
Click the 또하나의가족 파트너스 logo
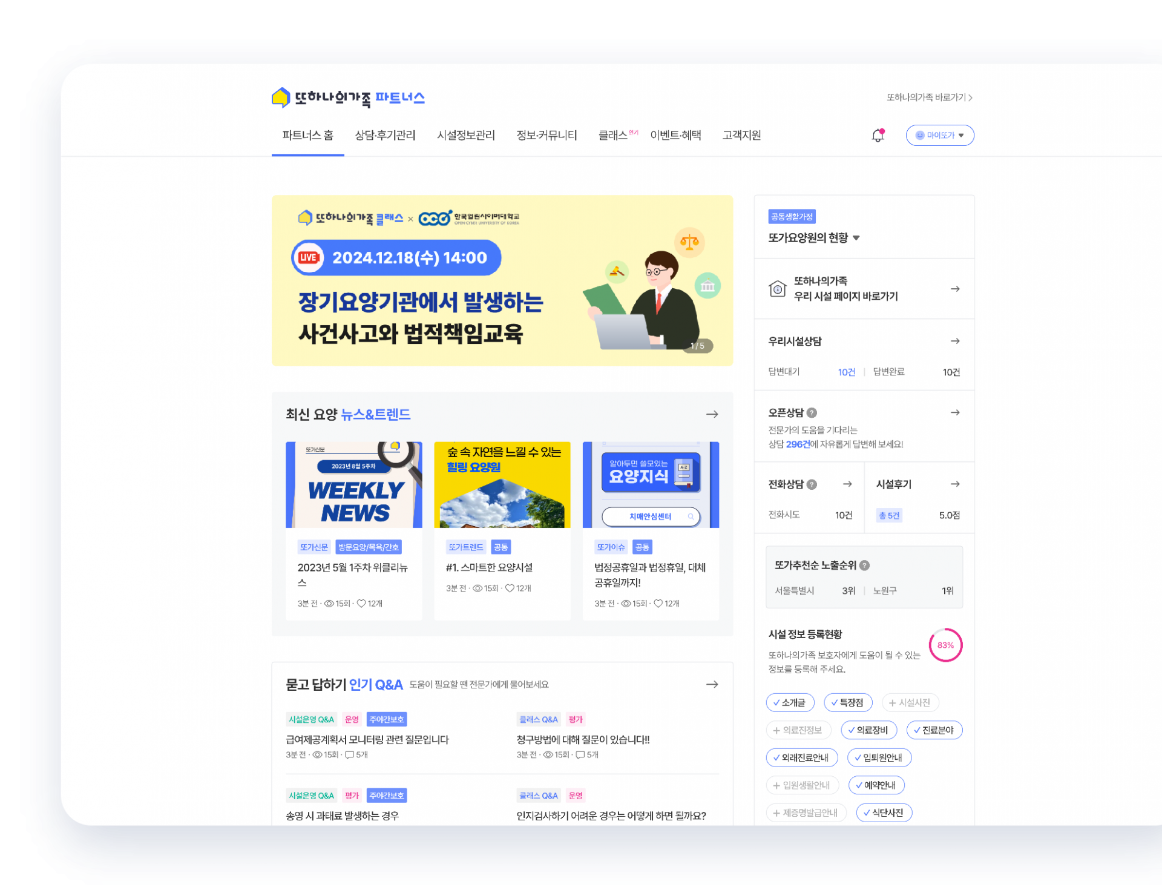(348, 97)
